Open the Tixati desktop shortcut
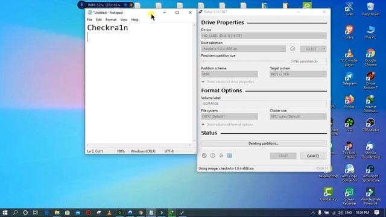This screenshot has height=217, width=386. click(349, 9)
